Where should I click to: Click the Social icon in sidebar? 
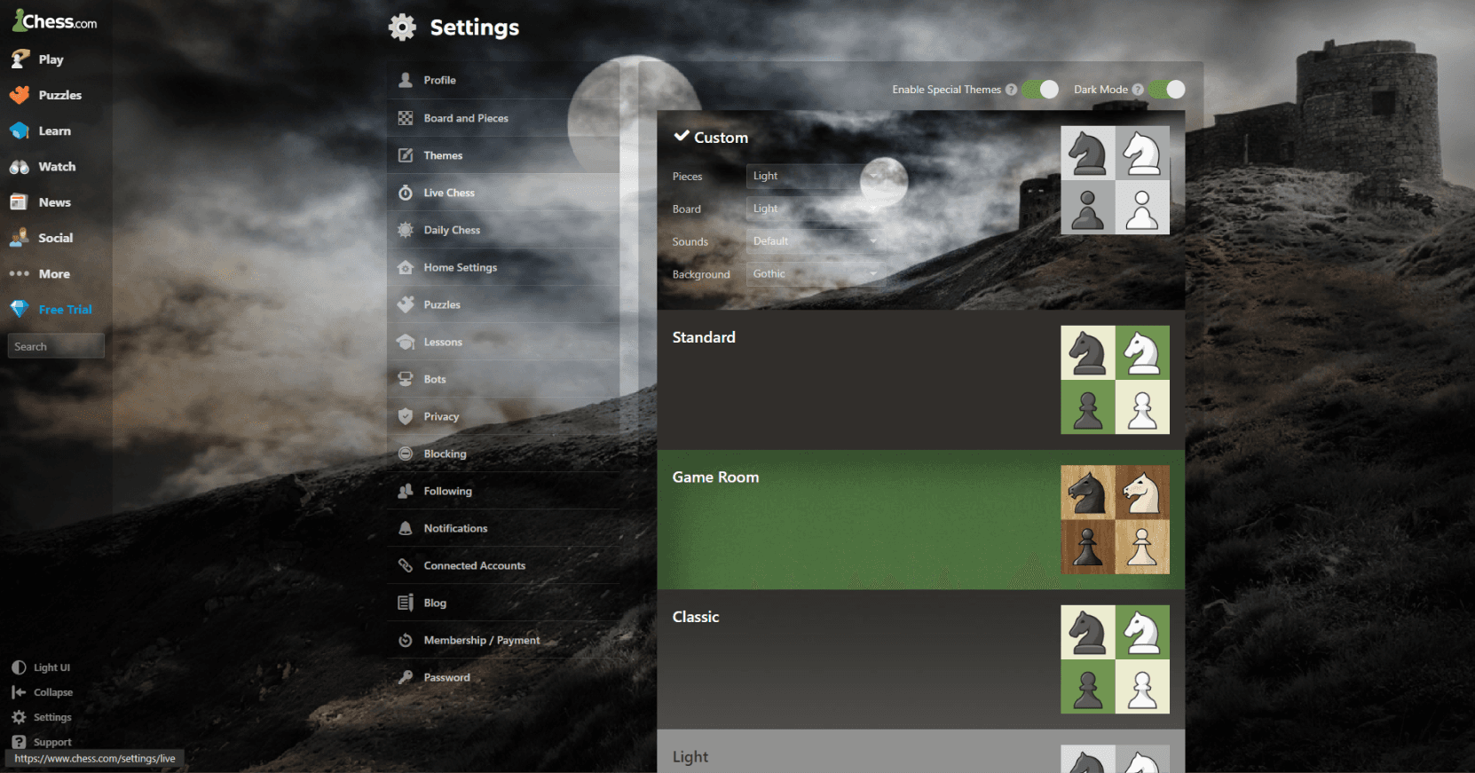click(x=20, y=238)
